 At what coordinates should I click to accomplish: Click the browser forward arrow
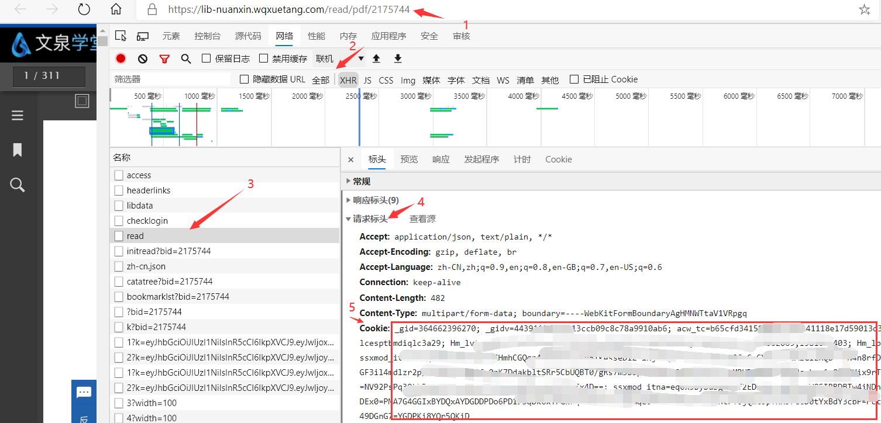52,9
